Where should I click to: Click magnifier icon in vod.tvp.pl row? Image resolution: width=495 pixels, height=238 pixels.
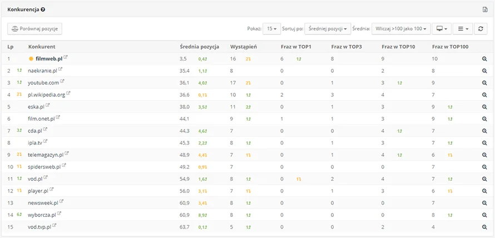[x=484, y=227]
